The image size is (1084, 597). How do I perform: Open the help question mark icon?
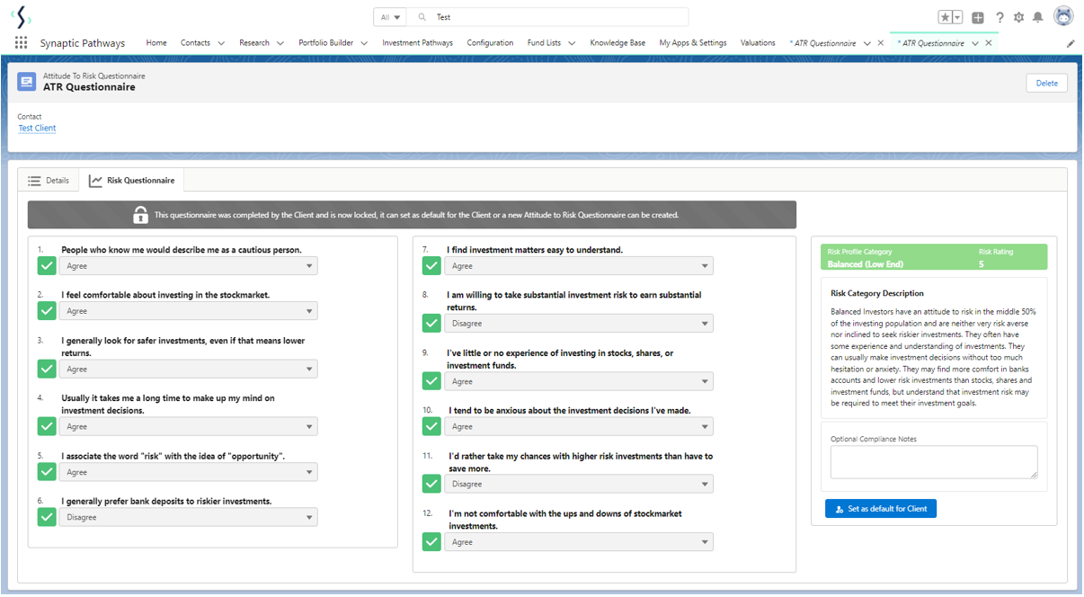(1000, 17)
